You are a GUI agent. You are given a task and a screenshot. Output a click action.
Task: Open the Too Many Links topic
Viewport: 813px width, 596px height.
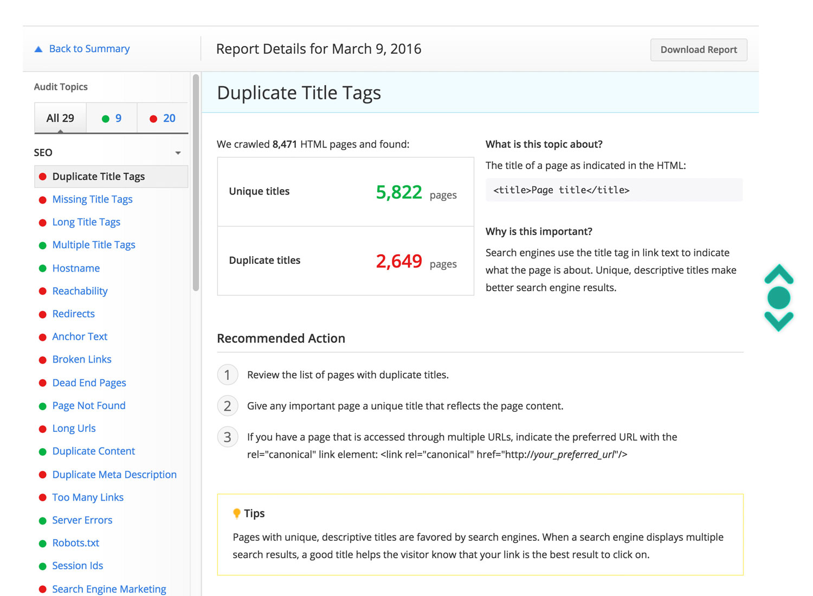click(x=88, y=497)
